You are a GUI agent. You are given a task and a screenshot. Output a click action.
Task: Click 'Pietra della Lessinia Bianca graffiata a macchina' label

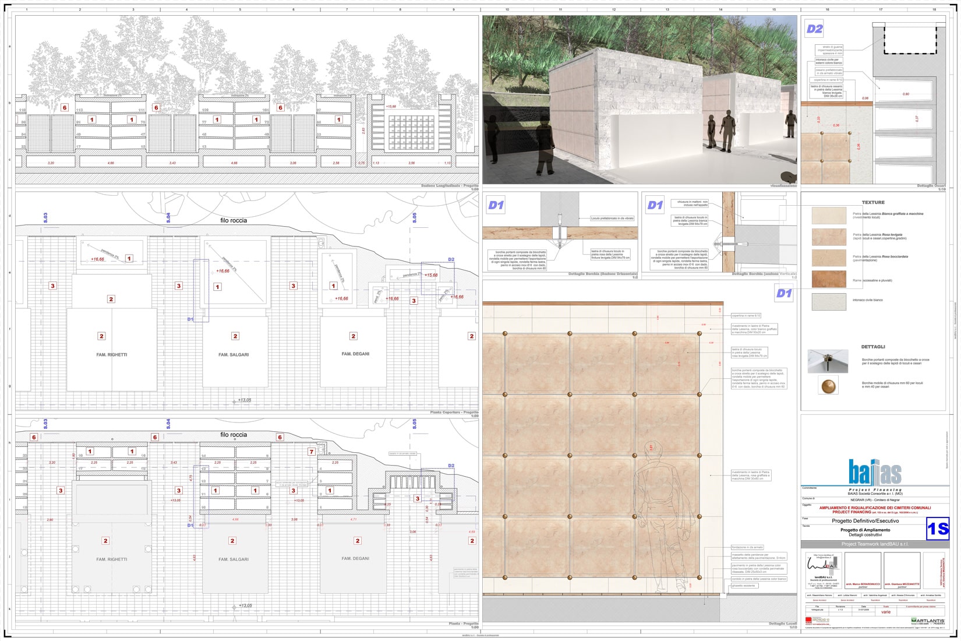tap(888, 214)
